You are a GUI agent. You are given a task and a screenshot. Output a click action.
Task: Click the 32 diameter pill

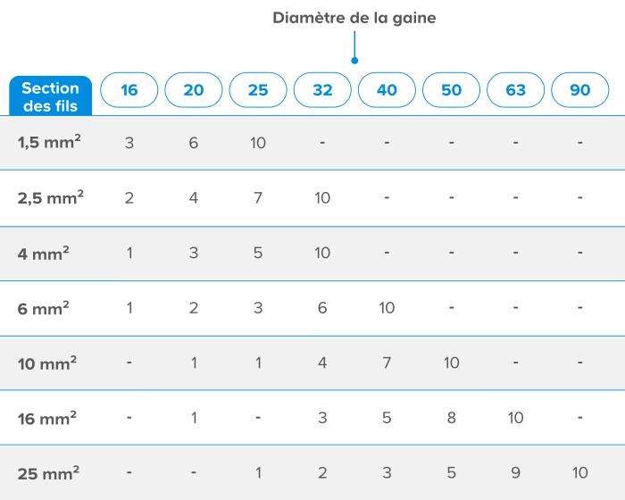tap(322, 90)
